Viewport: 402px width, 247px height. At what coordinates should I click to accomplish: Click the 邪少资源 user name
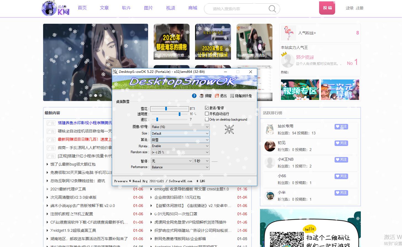tap(305, 57)
